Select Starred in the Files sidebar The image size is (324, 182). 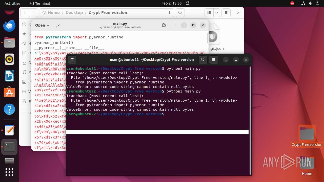26,34
